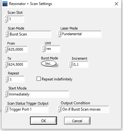Screen dimensions: 123x131
Task: Enable the Repeat indefinitely checkbox
Action: point(38,79)
